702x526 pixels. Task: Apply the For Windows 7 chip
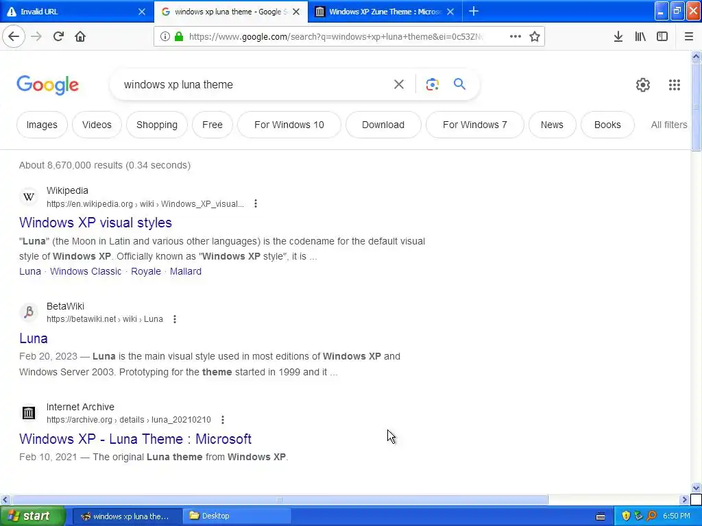click(x=475, y=125)
